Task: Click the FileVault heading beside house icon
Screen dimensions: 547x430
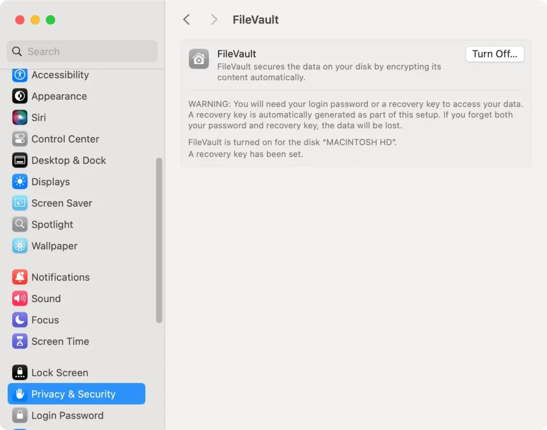Action: point(237,54)
